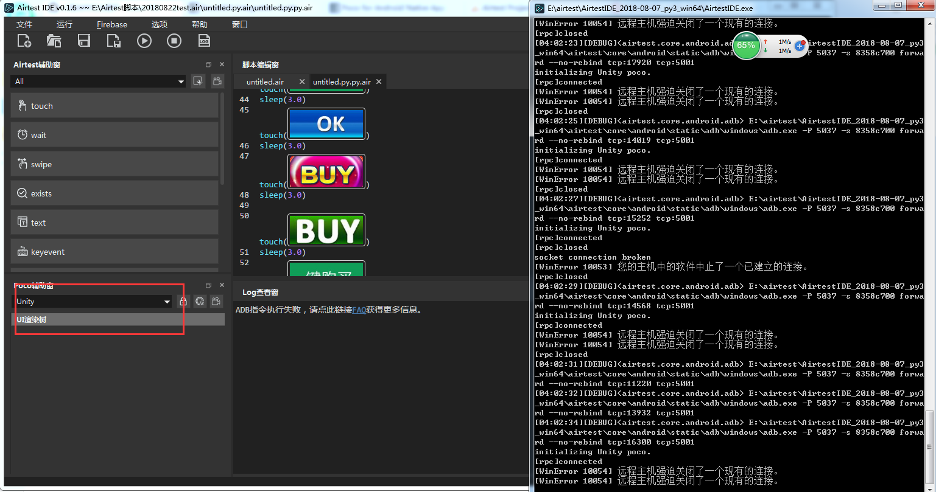Close the untitled.air tab
Screen dimensions: 936x492
click(x=302, y=81)
